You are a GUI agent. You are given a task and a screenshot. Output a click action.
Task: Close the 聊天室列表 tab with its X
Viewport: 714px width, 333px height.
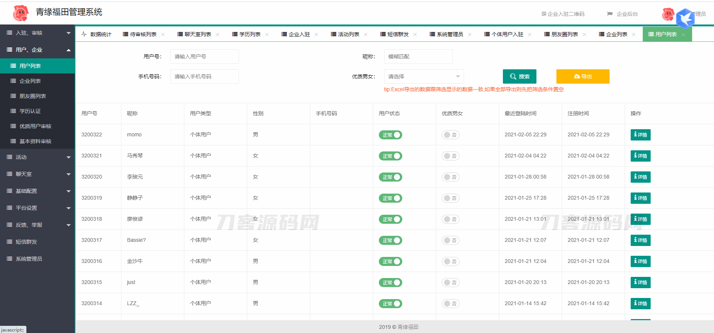[218, 34]
